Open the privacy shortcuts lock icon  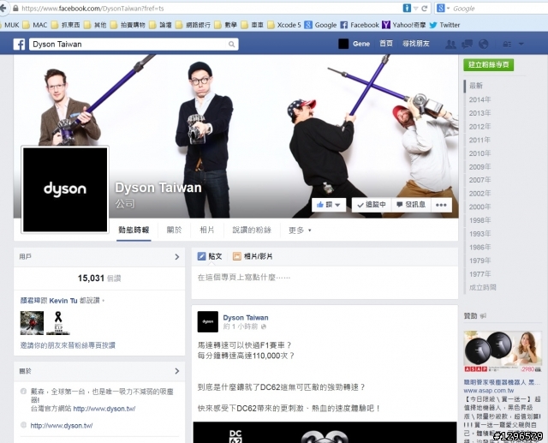click(507, 44)
